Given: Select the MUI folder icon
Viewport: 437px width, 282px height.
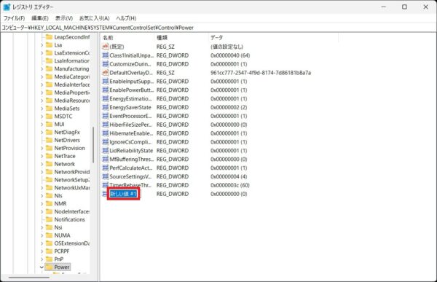Looking at the screenshot, I should tap(49, 124).
